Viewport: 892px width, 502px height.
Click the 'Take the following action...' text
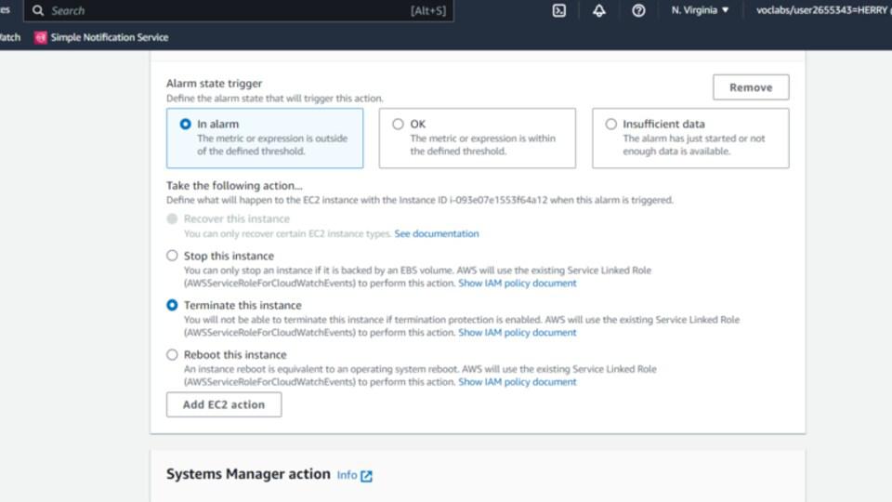tap(234, 186)
